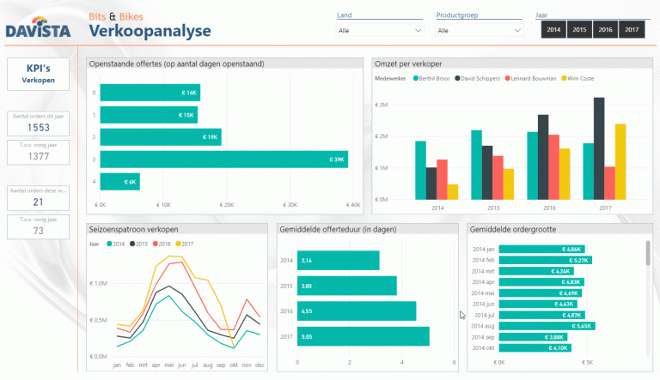This screenshot has height=380, width=660.
Task: Select David Schippers' dark 2016 bar
Action: click(x=543, y=157)
